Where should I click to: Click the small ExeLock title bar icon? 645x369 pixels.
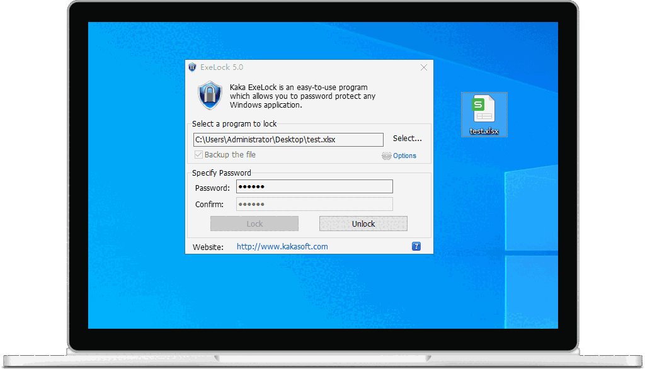pyautogui.click(x=192, y=67)
